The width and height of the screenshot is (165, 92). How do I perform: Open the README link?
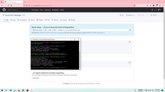click(x=89, y=33)
